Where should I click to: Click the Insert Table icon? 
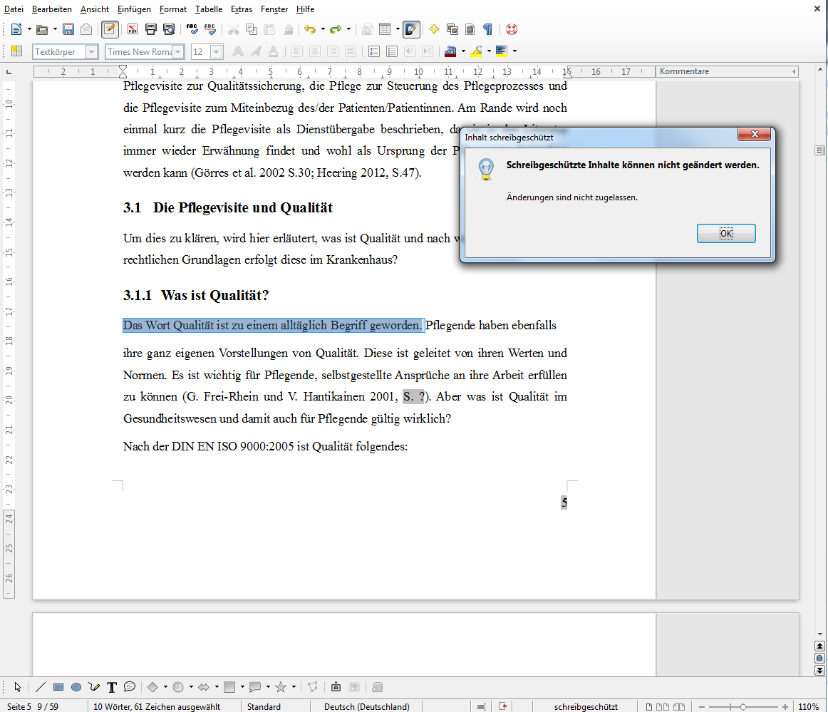point(385,29)
